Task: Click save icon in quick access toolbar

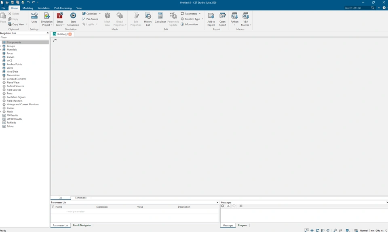Action: click(x=12, y=2)
